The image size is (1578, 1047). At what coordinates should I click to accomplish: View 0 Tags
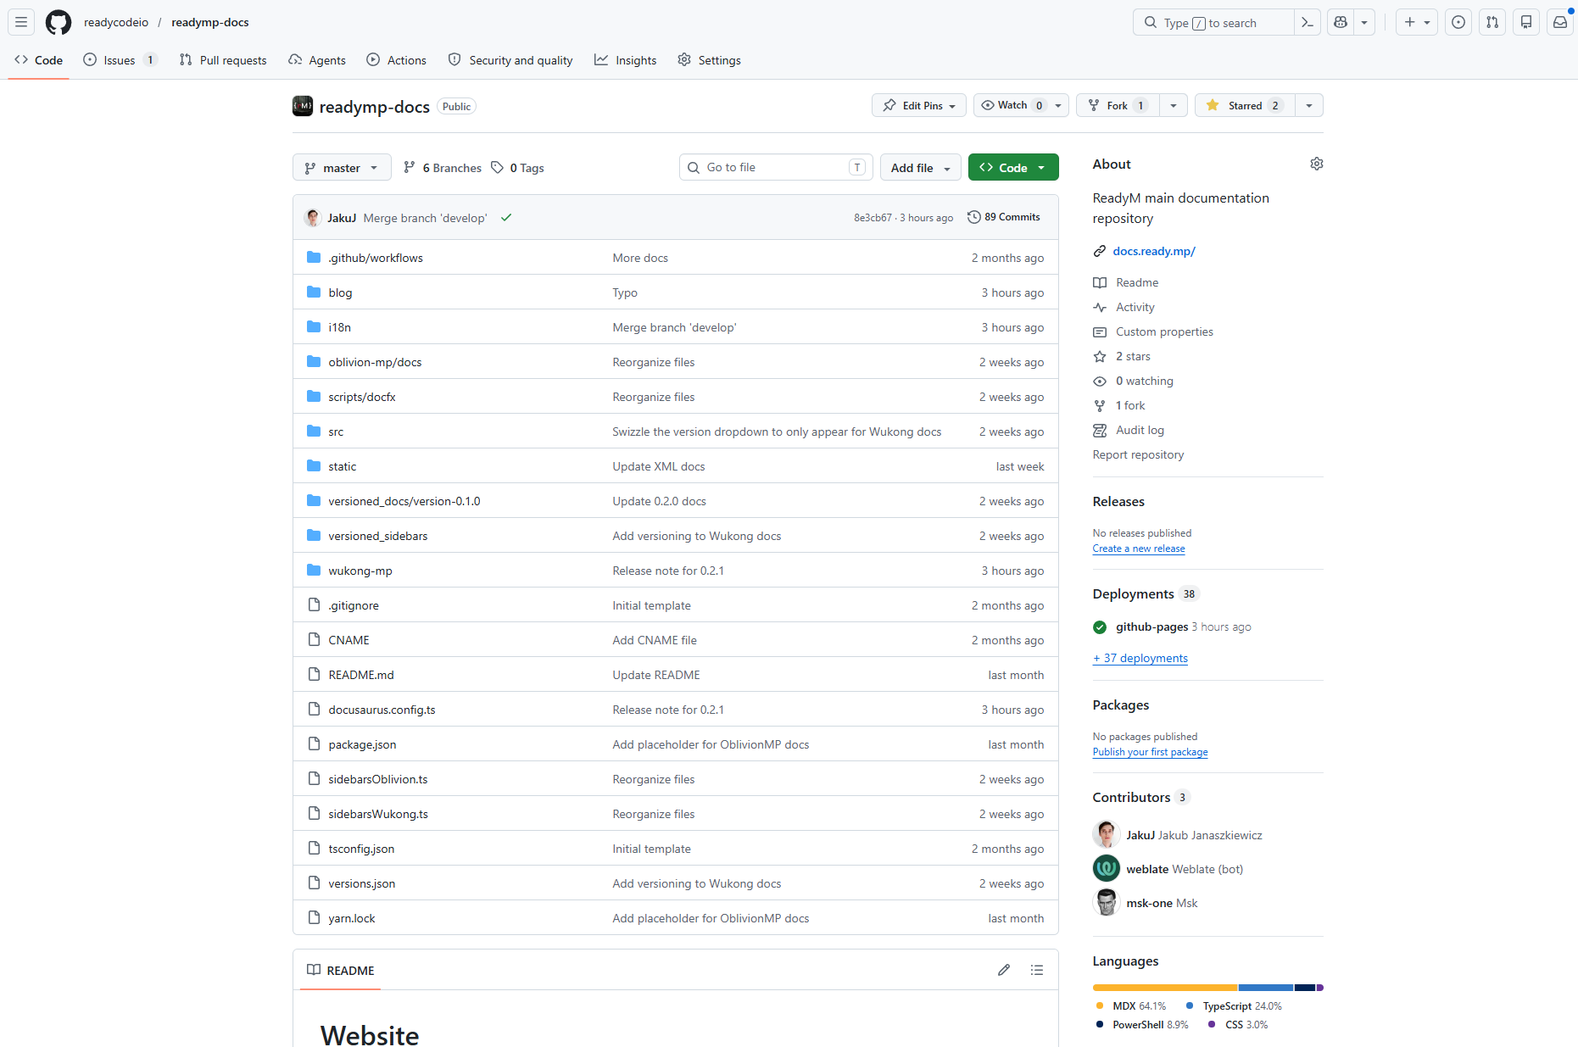[x=518, y=168]
